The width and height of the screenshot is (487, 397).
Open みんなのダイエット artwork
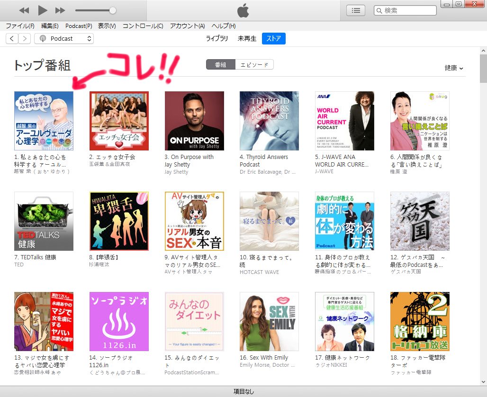(194, 321)
